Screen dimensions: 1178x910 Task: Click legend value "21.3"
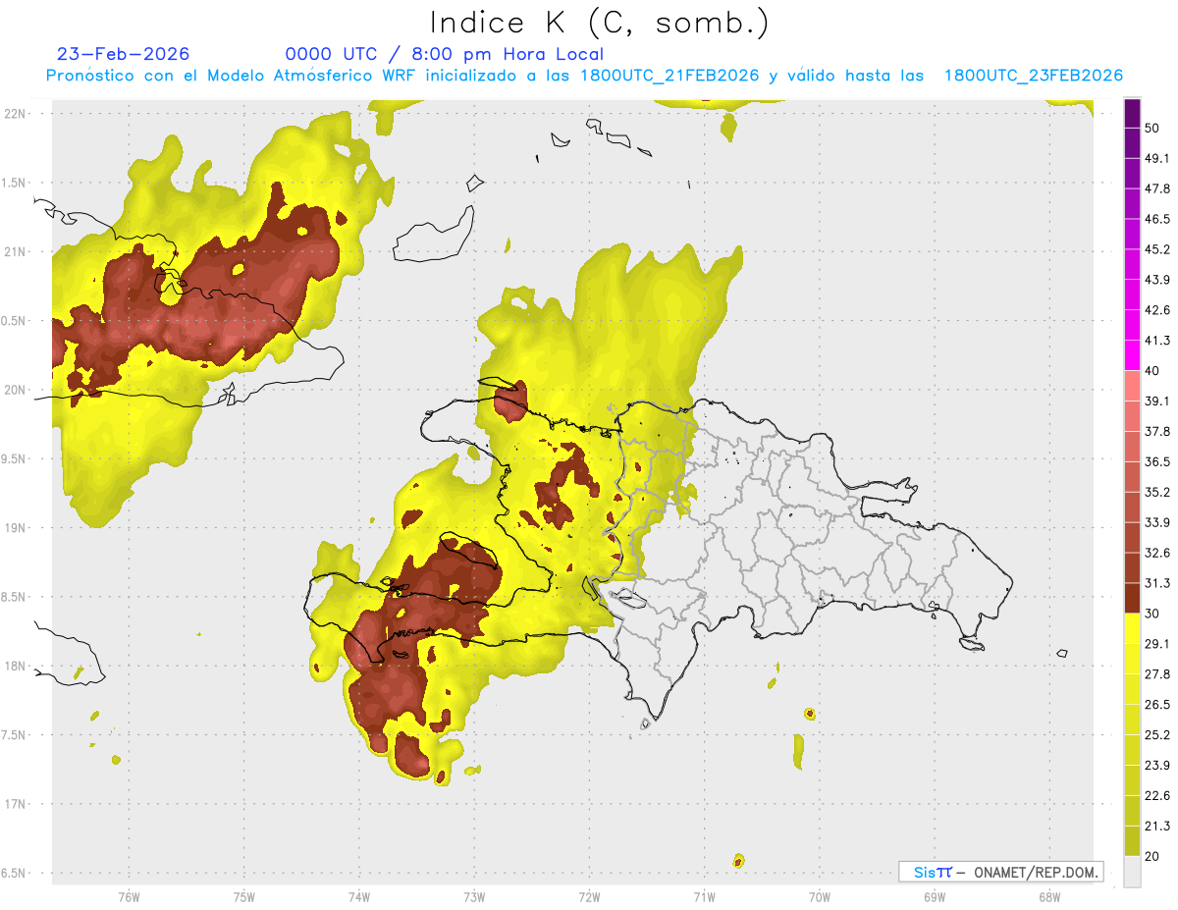coord(1157,826)
